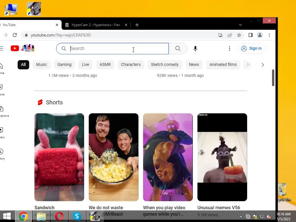Click the page vertical scrollbar thumb

pyautogui.click(x=273, y=78)
